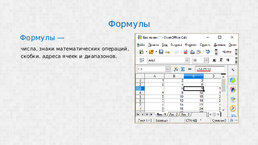Click the Найти search field
The image size is (258, 145).
(227, 52)
